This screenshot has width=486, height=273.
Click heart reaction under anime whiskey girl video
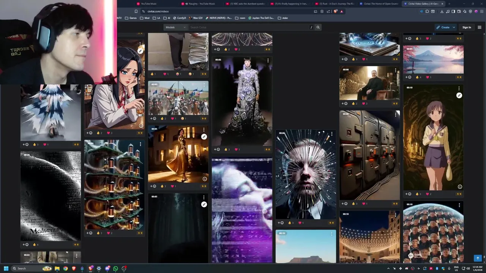click(109, 133)
